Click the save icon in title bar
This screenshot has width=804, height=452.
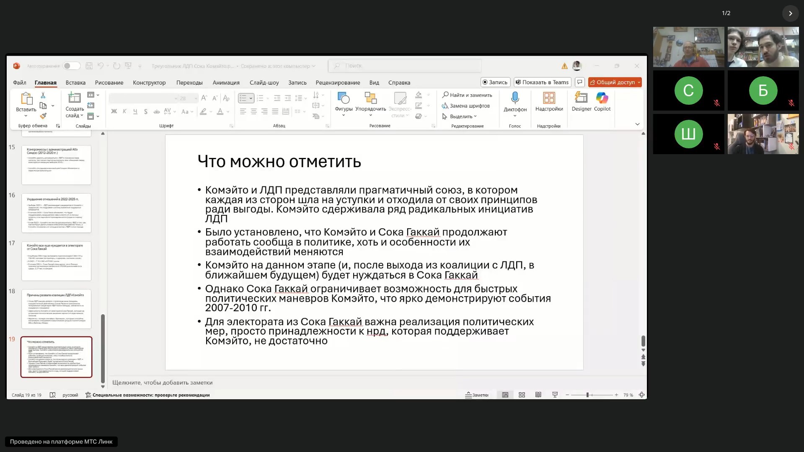tap(89, 66)
